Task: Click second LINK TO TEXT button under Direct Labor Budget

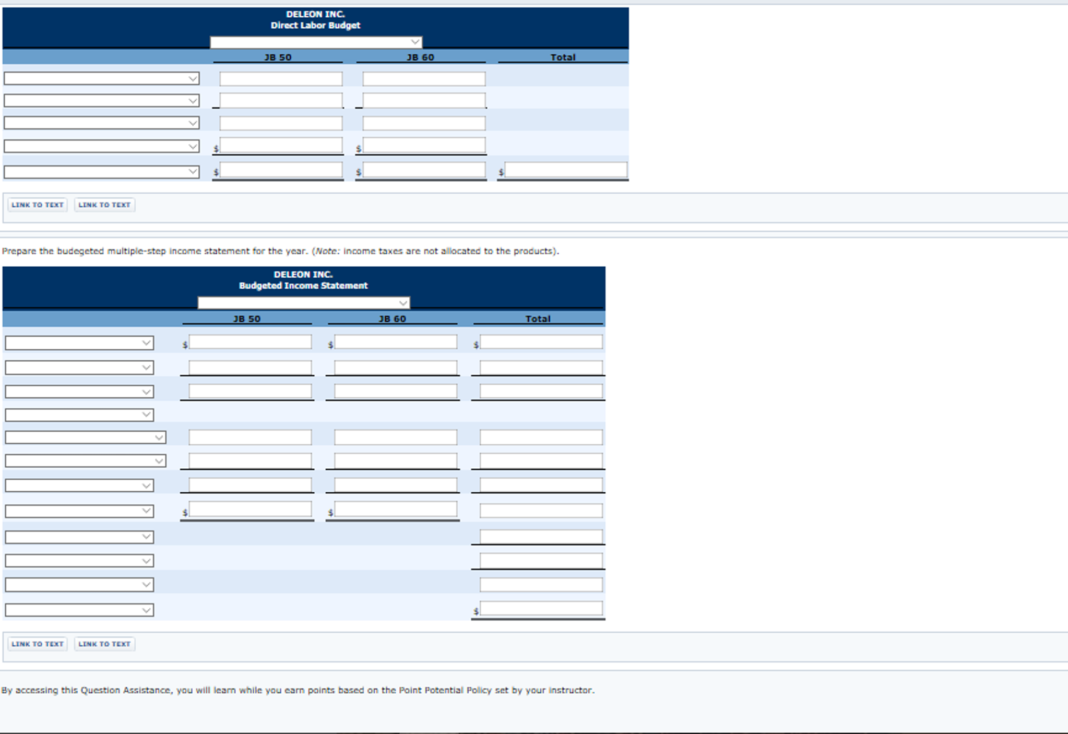Action: coord(104,205)
